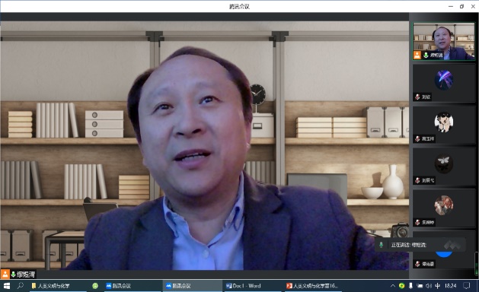Select the speaker's name label below main video
479x292 pixels.
(x=26, y=275)
